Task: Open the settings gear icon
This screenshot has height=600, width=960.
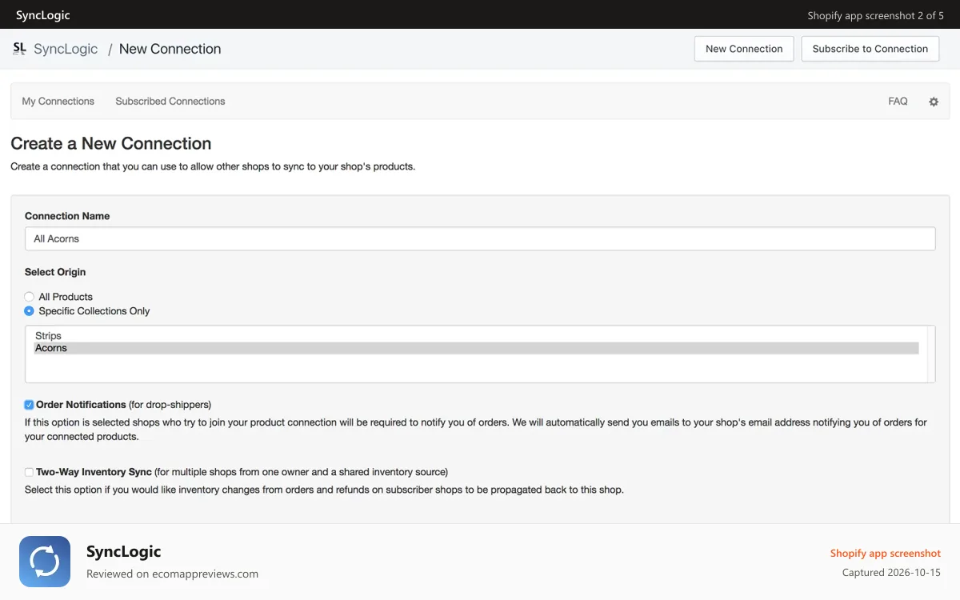Action: tap(933, 102)
